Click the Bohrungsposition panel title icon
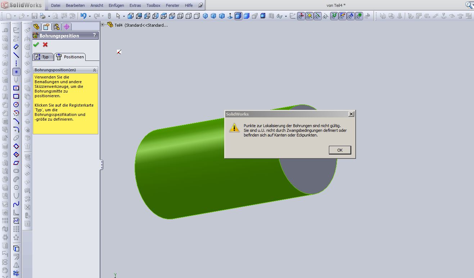 click(x=36, y=35)
